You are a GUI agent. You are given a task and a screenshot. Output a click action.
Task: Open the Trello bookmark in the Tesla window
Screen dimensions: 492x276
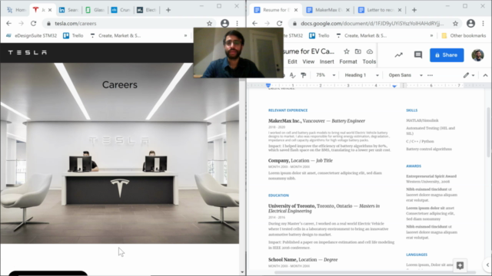73,36
